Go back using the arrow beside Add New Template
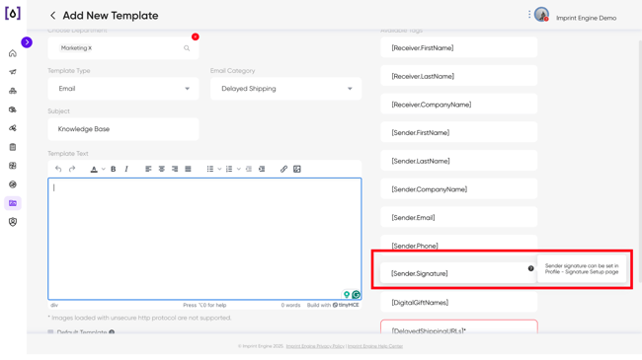The image size is (642, 360). click(x=52, y=16)
